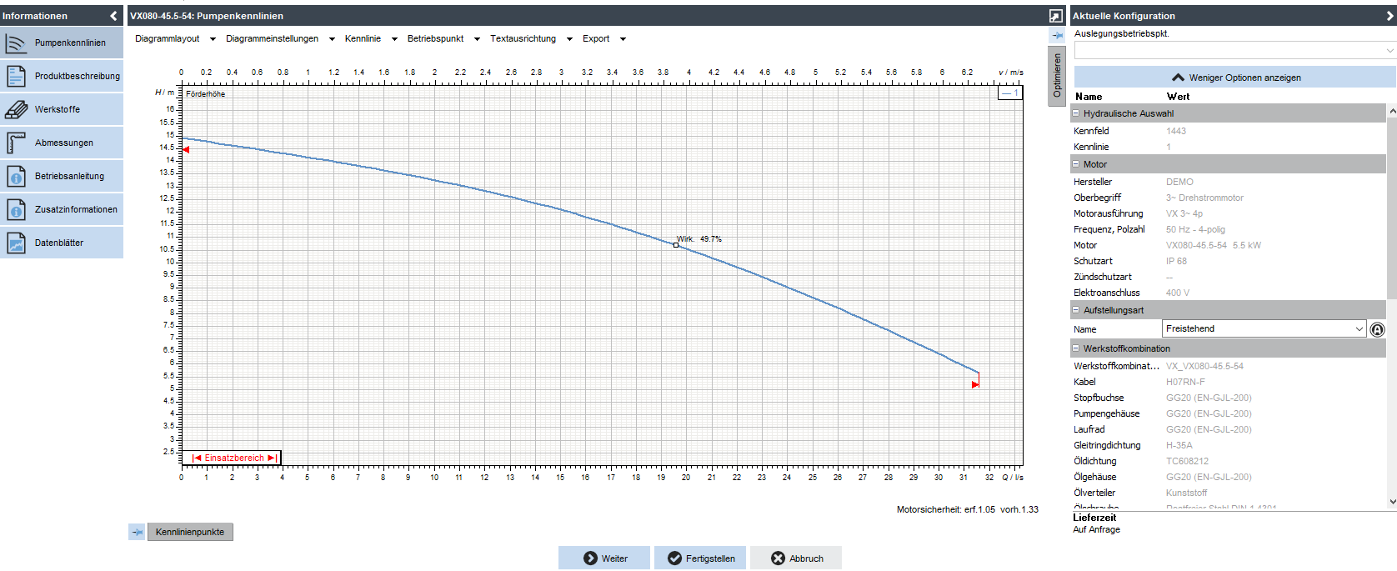Image resolution: width=1397 pixels, height=571 pixels.
Task: Select the Abmessungen ruler icon
Action: (17, 143)
